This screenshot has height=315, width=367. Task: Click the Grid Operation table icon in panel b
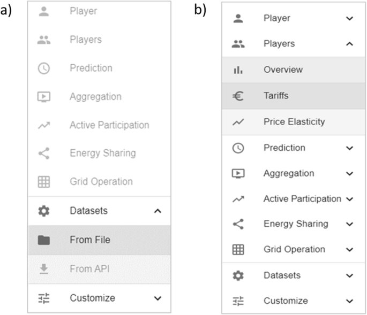(x=238, y=249)
